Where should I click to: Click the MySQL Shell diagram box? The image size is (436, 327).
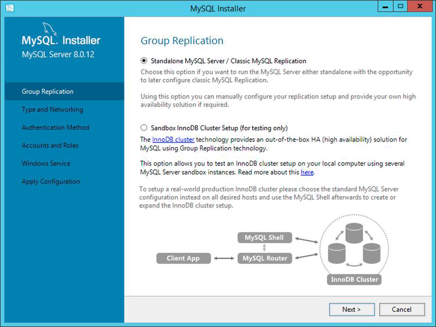(264, 238)
